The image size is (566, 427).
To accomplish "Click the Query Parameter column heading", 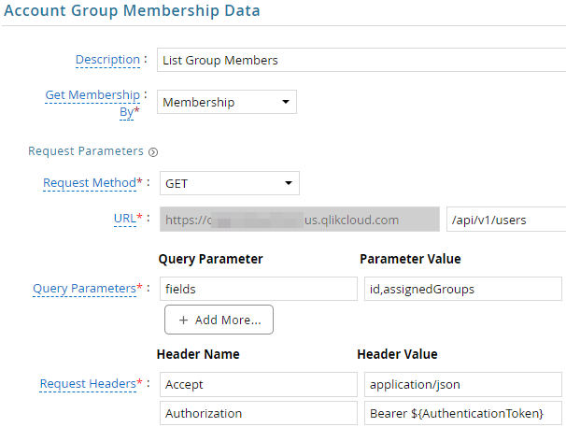I will pyautogui.click(x=210, y=259).
